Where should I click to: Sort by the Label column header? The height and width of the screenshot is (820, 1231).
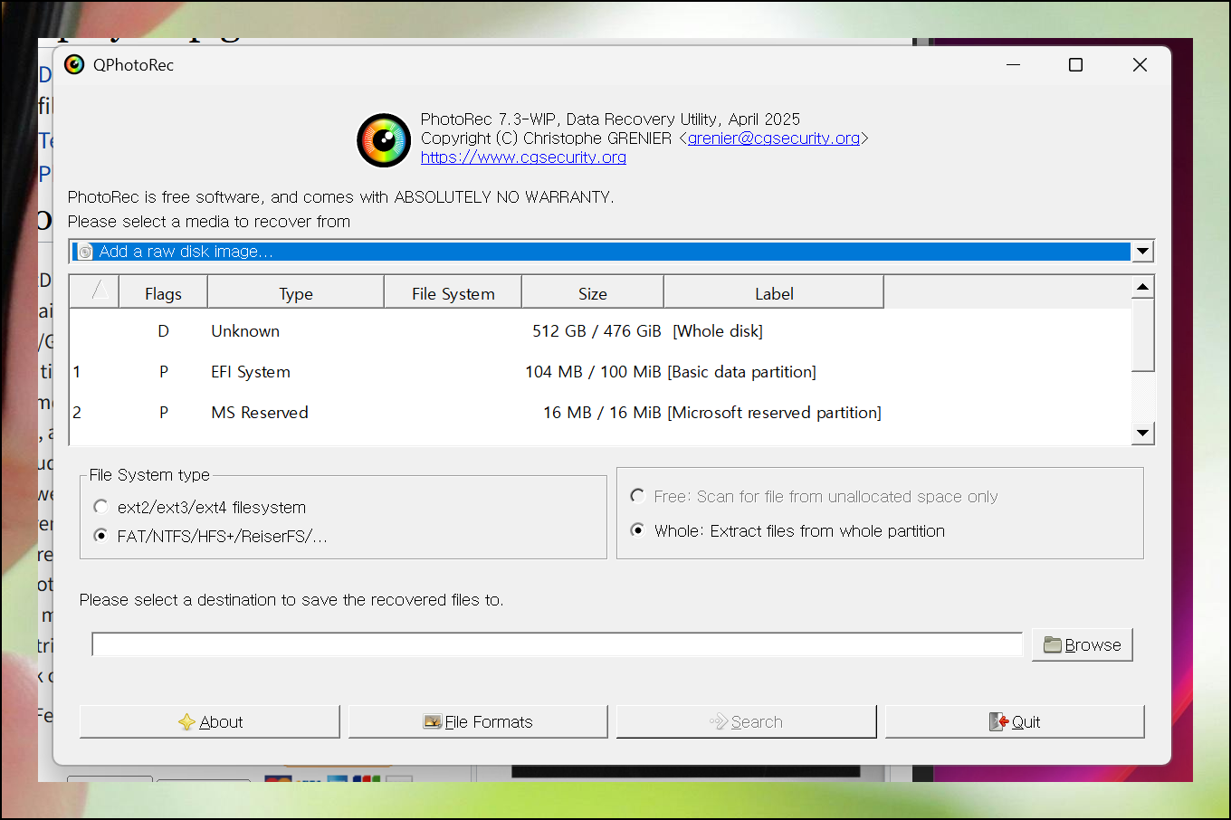(774, 293)
